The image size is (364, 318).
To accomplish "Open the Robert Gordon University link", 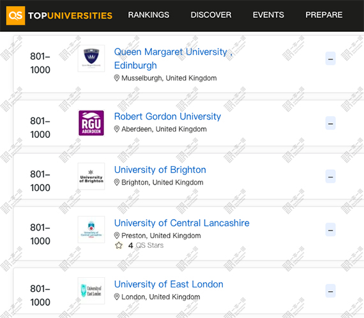I will (167, 116).
